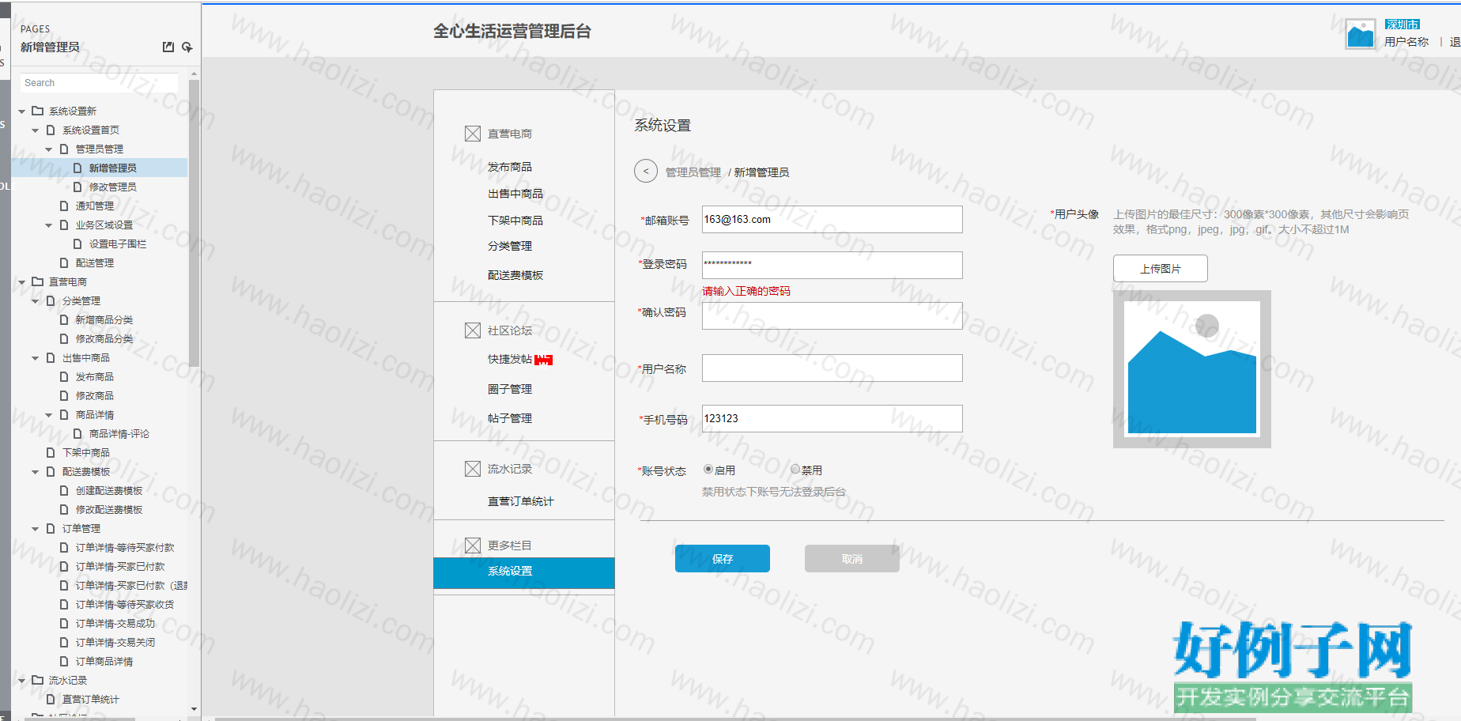1461x721 pixels.
Task: Collapse the 管理员管理 tree arrow
Action: click(49, 149)
